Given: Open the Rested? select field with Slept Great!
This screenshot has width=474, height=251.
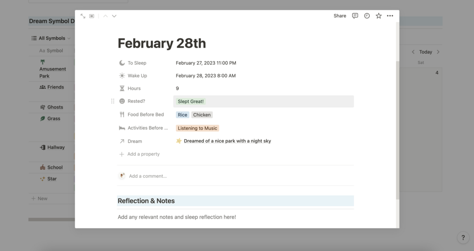Looking at the screenshot, I should [x=263, y=101].
